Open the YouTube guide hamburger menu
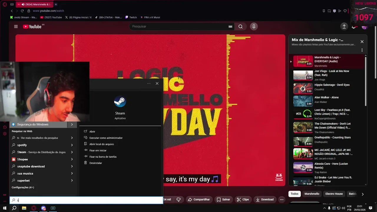This screenshot has height=212, width=377. point(16,26)
